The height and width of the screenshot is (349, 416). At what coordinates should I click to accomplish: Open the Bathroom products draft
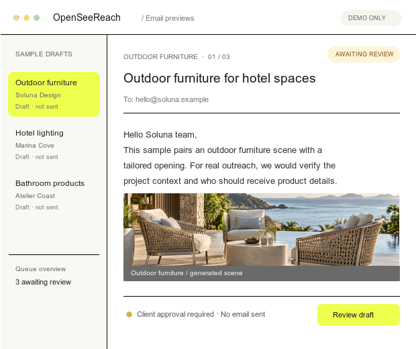coord(54,195)
